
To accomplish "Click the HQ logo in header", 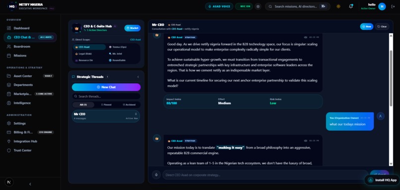I will coord(12,6).
